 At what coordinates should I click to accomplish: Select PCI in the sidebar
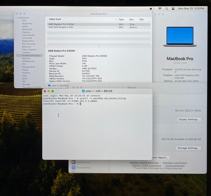(x=24, y=64)
